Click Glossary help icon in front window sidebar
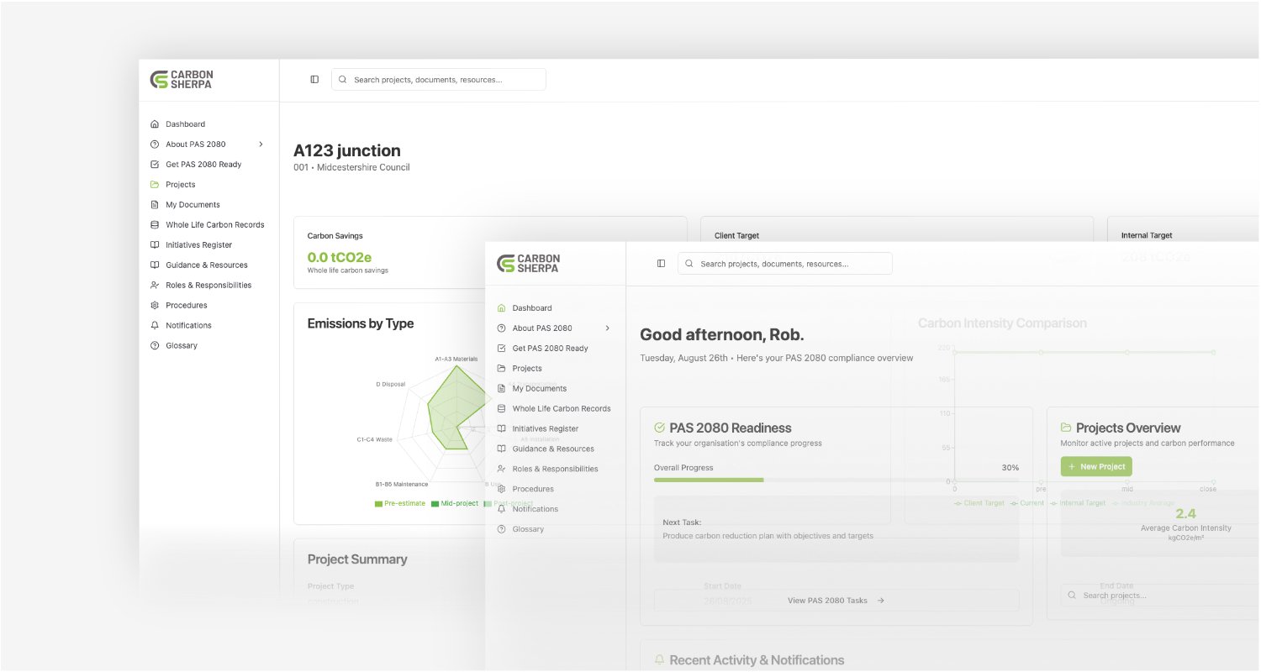 (502, 530)
